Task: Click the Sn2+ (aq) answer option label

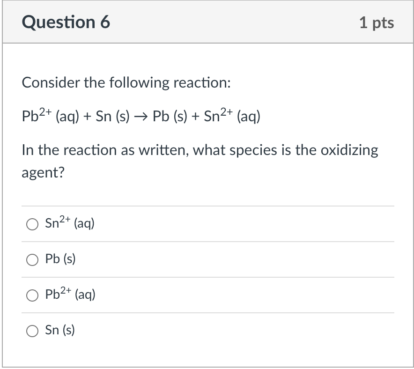Action: tap(70, 222)
